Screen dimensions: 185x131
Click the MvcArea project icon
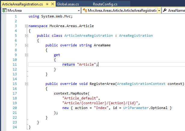click(x=4, y=11)
